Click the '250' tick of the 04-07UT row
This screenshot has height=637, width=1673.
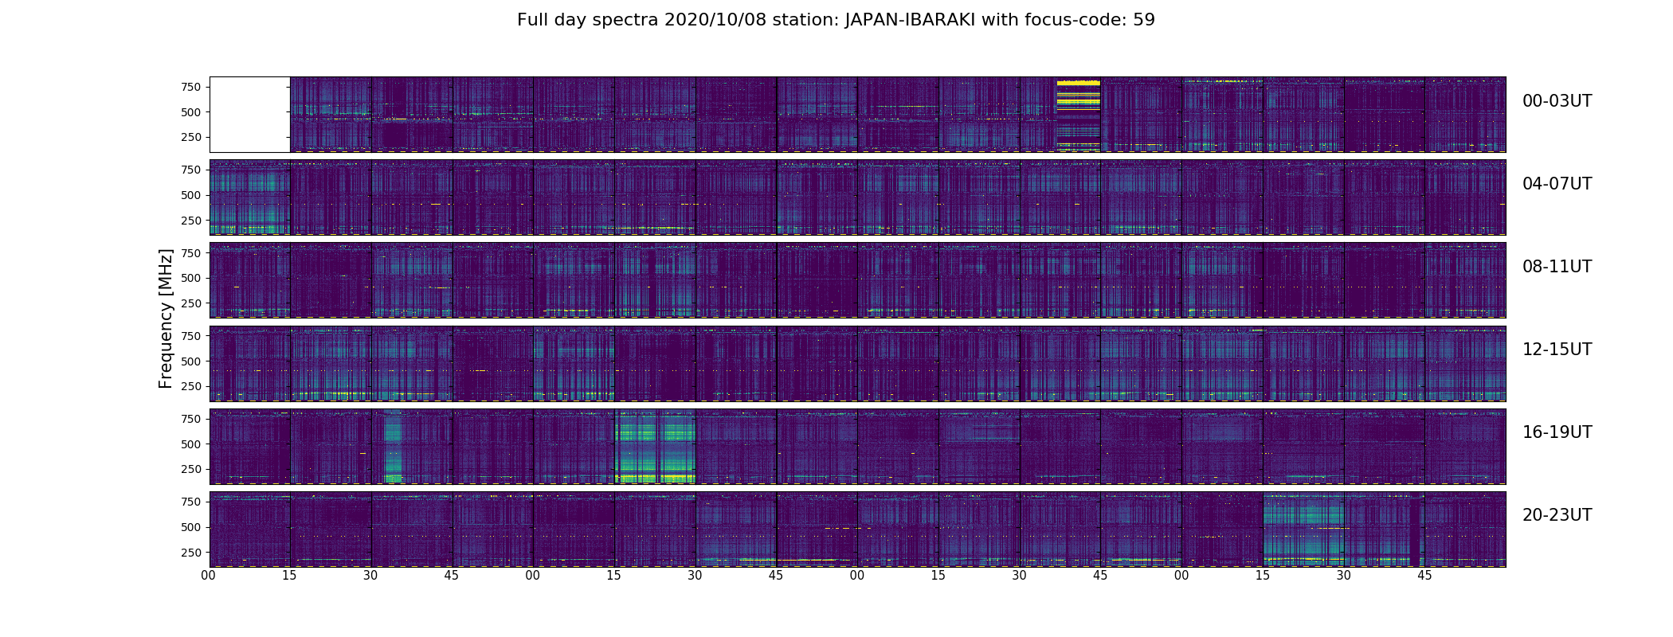190,221
